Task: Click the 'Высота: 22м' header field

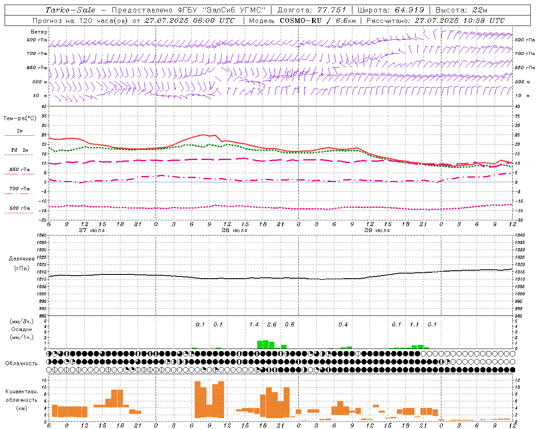Action: pyautogui.click(x=461, y=10)
